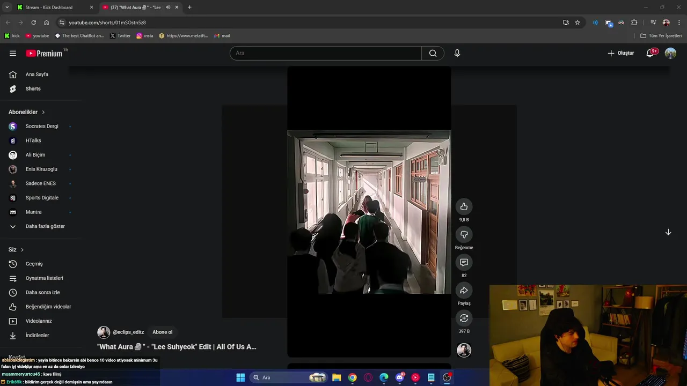Image resolution: width=687 pixels, height=386 pixels.
Task: Share the short via Paylaş icon
Action: 464,291
